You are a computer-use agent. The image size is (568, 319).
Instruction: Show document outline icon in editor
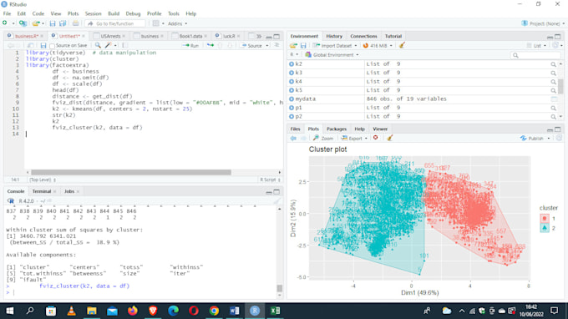pos(276,46)
